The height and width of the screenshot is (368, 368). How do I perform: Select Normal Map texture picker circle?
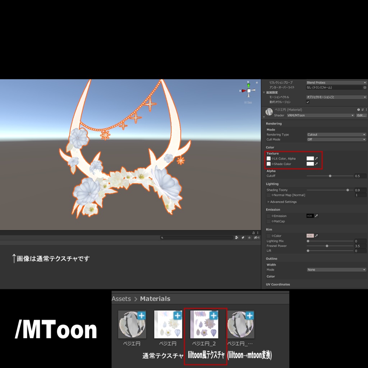click(x=272, y=195)
